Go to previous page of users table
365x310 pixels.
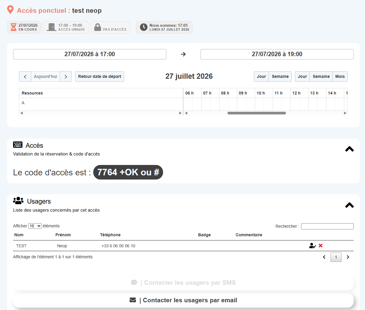(324, 257)
